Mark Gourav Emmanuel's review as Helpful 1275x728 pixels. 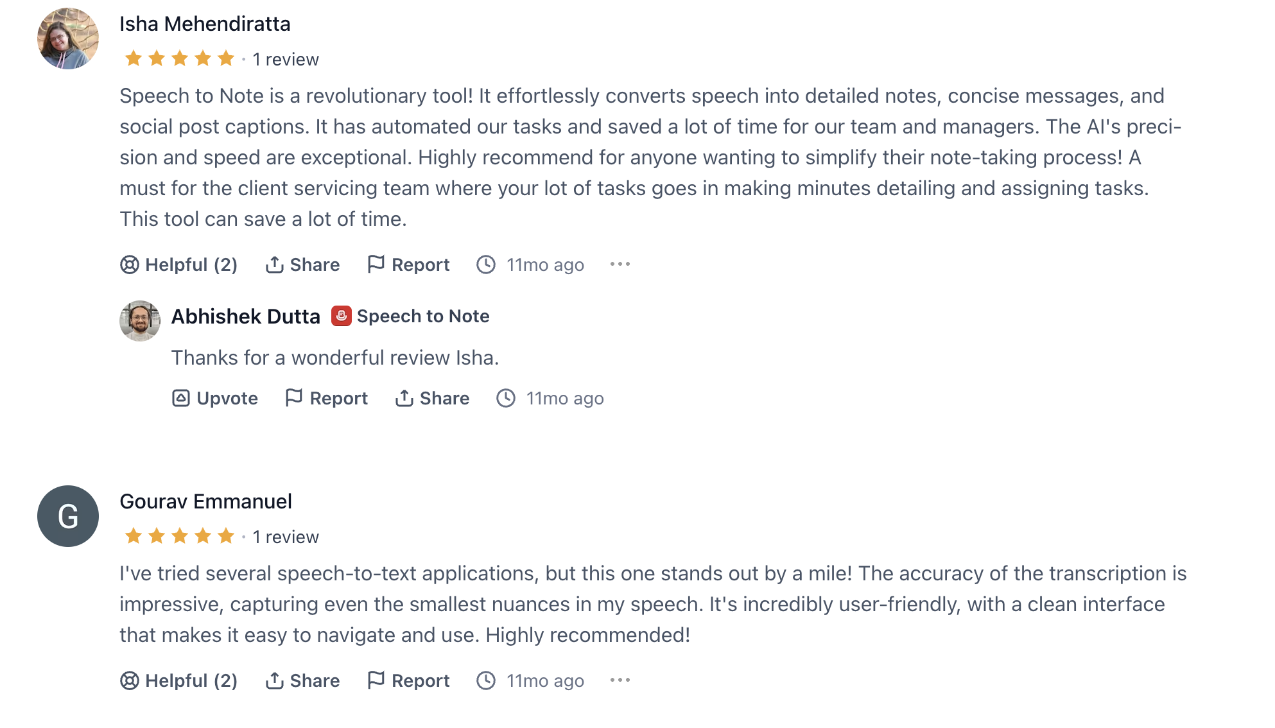(178, 680)
